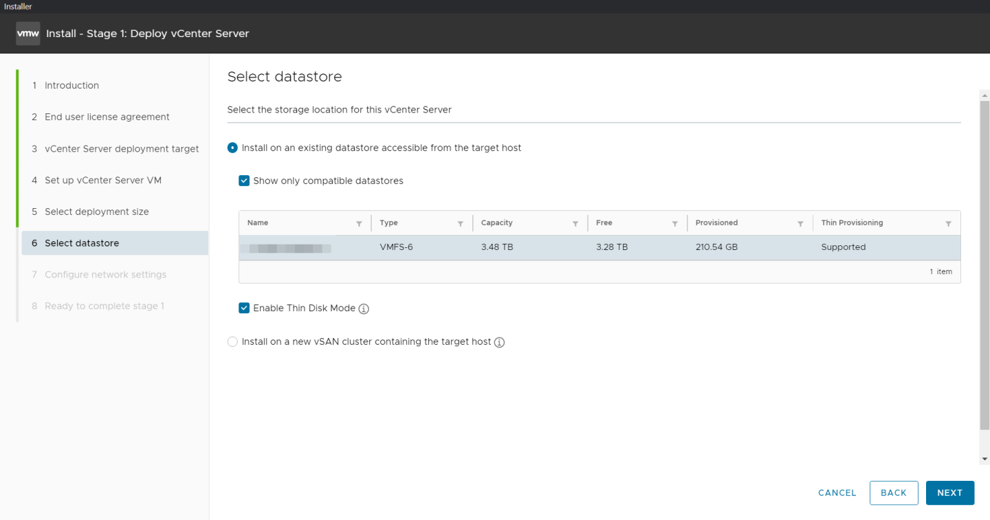Open filter icon on Free column
This screenshot has width=990, height=520.
click(675, 224)
